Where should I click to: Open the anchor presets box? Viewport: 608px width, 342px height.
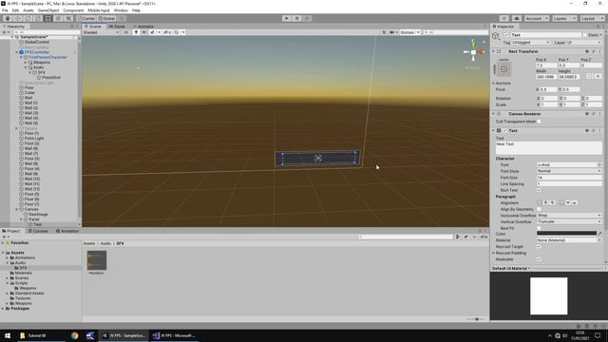(503, 69)
